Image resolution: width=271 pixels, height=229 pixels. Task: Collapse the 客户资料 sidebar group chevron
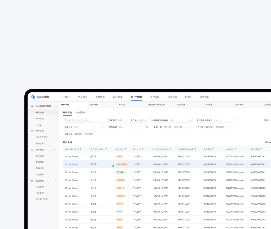56,131
